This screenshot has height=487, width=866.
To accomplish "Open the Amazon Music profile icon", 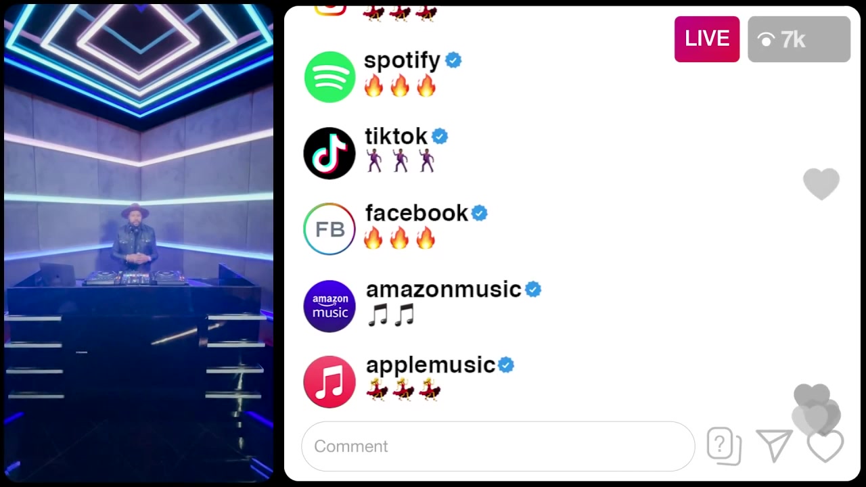I will tap(329, 306).
